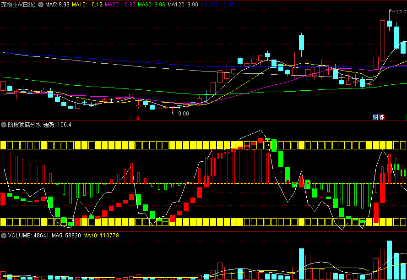Click the 财 info icon
This screenshot has width=407, height=280.
375,117
